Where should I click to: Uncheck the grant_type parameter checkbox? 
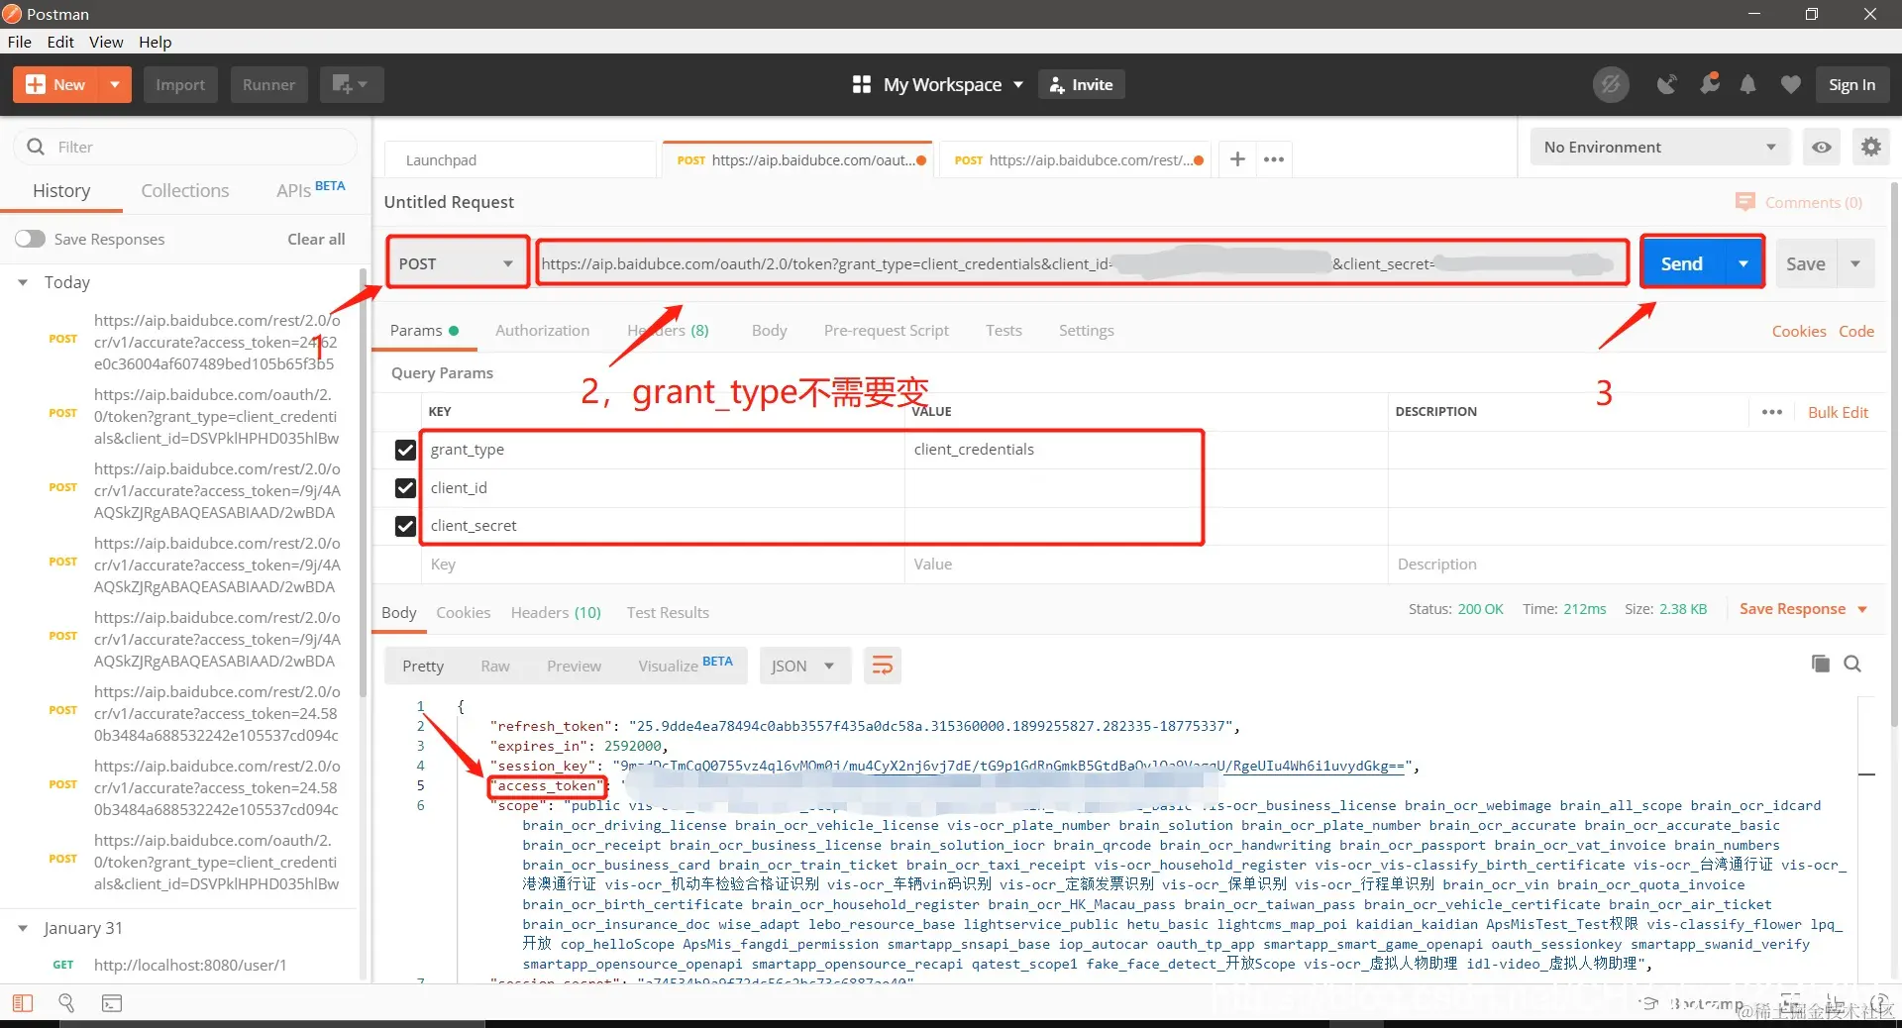405,450
